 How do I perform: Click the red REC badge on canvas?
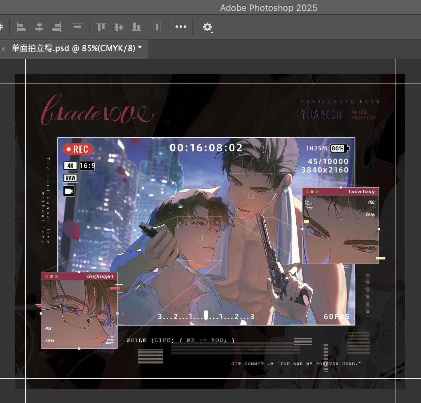[78, 149]
